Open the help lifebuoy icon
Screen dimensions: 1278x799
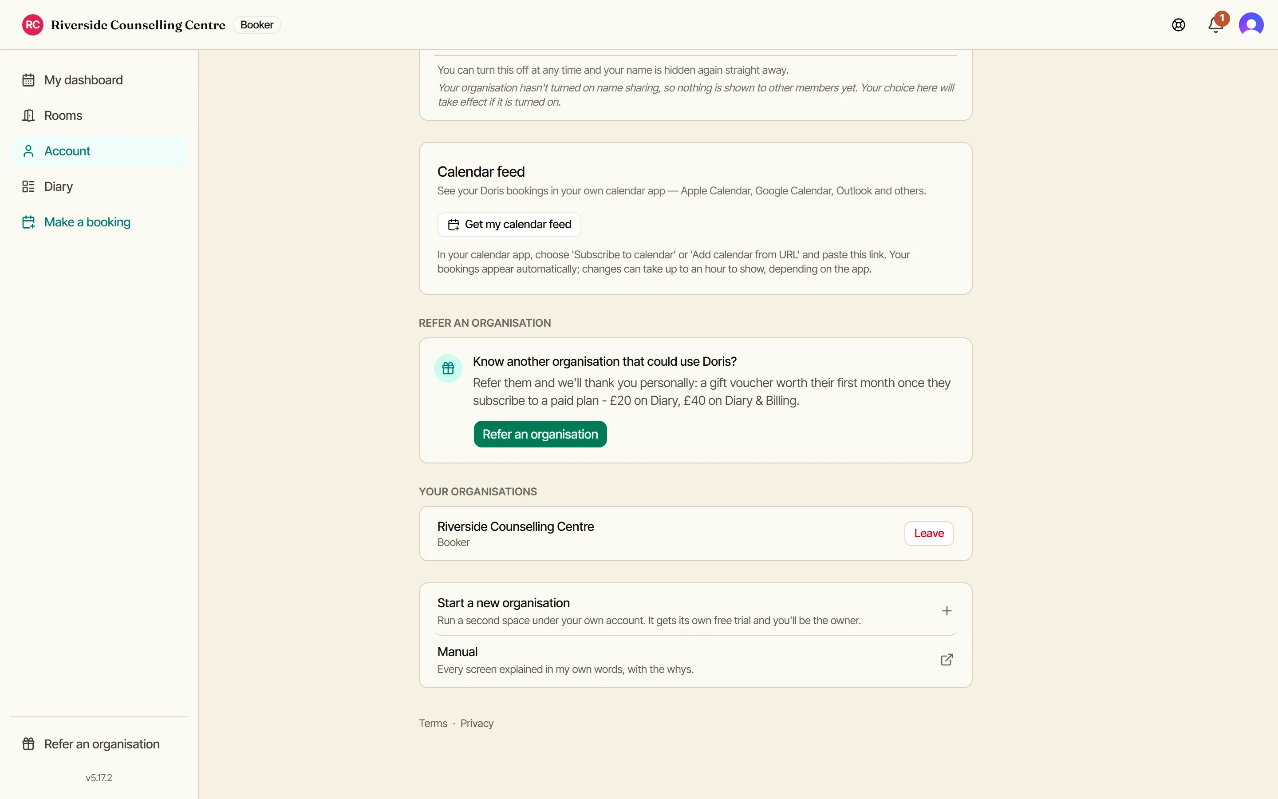[x=1178, y=25]
